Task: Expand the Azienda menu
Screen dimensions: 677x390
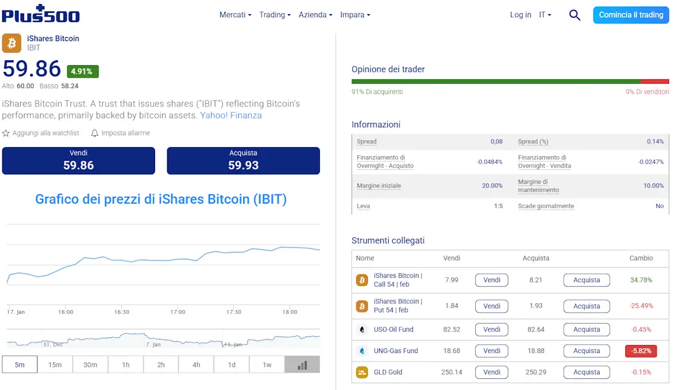Action: pyautogui.click(x=316, y=15)
